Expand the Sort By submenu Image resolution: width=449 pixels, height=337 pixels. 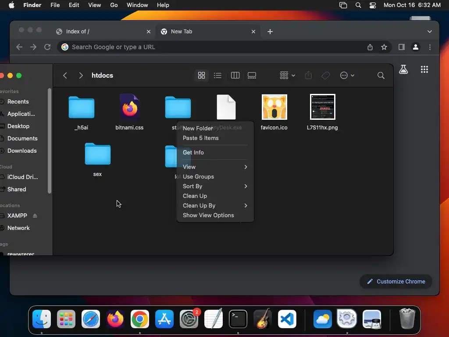pos(215,186)
